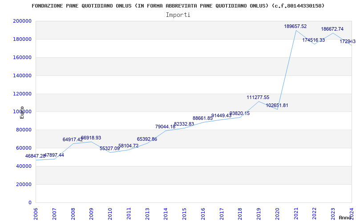Screen dimensions: 356x222
Task: Select the 189657.52 data label
Action: (295, 27)
